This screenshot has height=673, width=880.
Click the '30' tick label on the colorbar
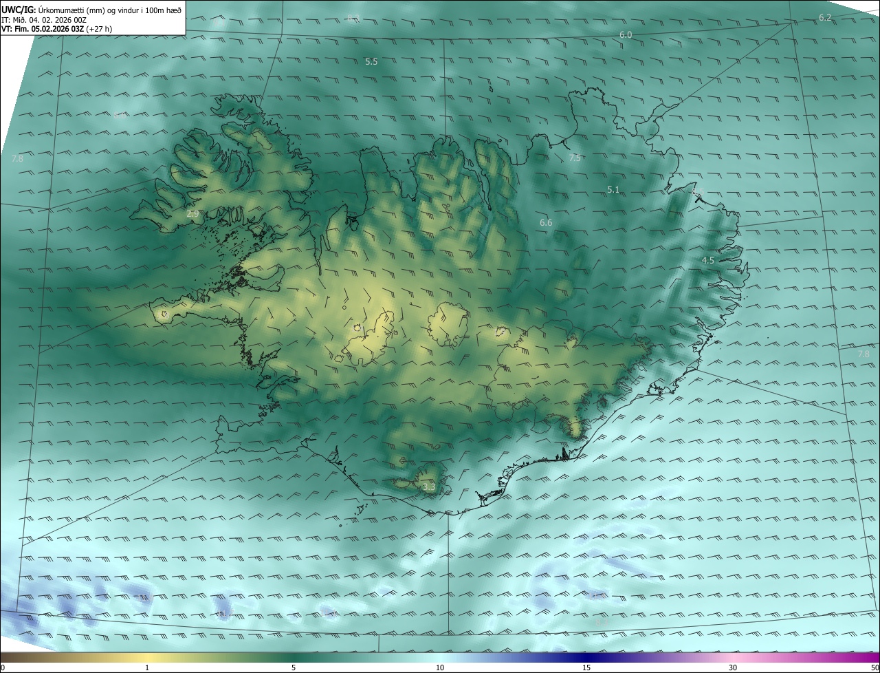click(x=733, y=667)
